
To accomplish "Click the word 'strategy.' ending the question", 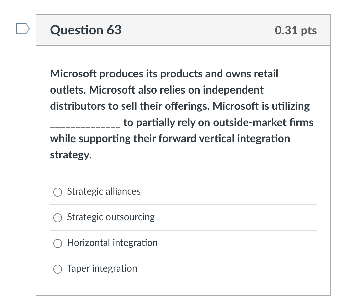I will pos(71,155).
